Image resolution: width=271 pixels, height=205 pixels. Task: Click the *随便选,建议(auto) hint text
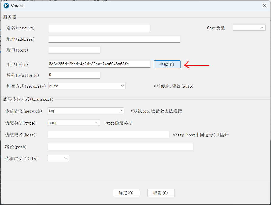click(174, 86)
